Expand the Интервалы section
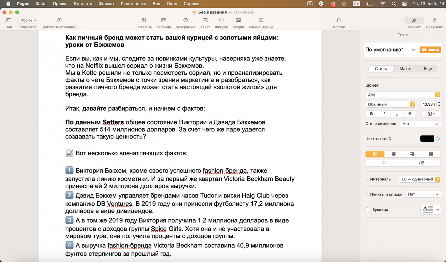 [x=367, y=179]
